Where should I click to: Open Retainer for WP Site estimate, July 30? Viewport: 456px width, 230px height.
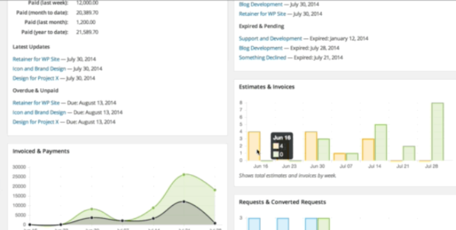pyautogui.click(x=262, y=14)
